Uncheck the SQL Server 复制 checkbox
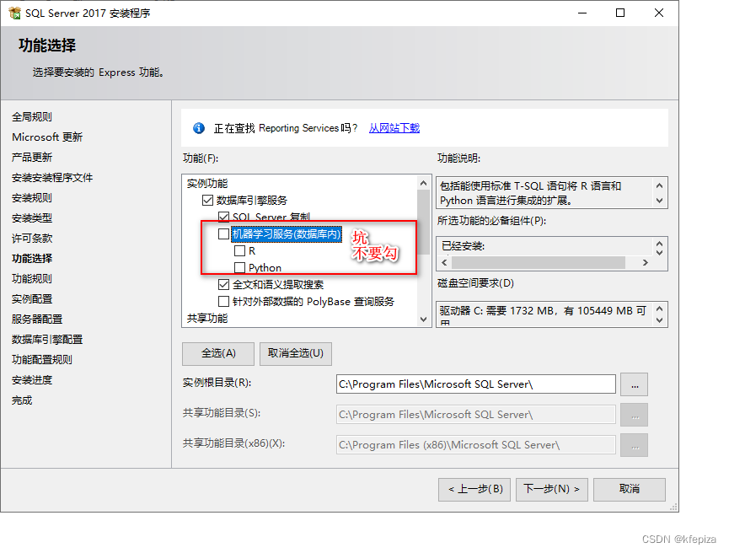The image size is (729, 553). click(223, 217)
